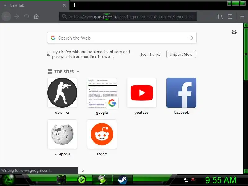248x186 pixels.
Task: Click the Top Sites grid icon
Action: click(50, 72)
